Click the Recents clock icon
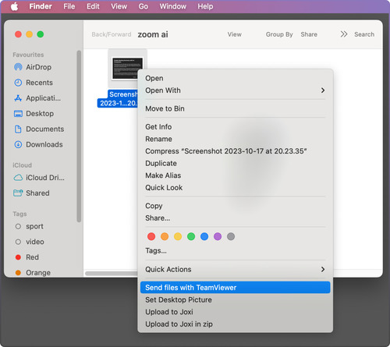The height and width of the screenshot is (347, 390). pos(18,83)
